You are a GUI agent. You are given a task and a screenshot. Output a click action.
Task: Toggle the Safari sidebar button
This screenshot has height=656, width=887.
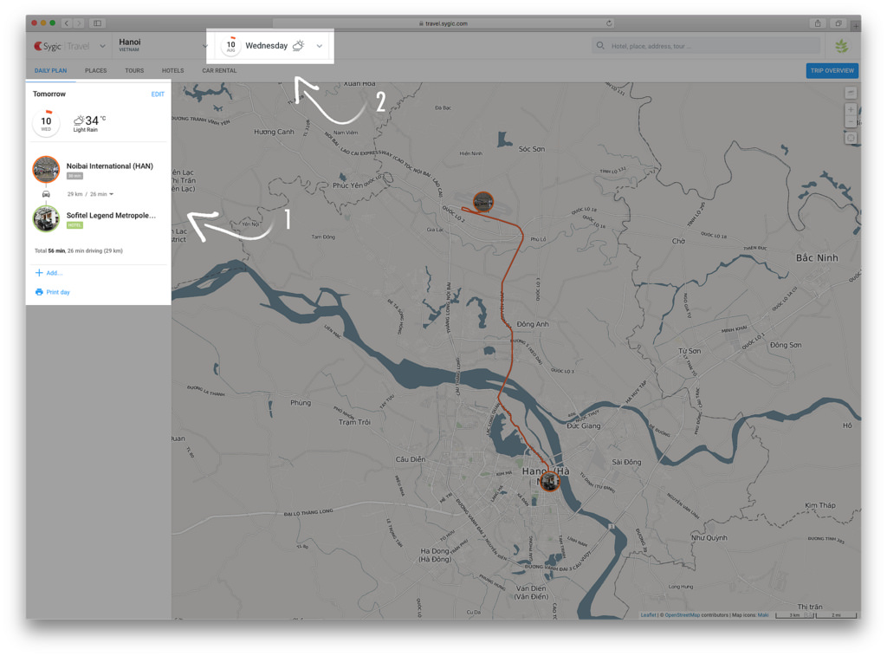point(97,23)
